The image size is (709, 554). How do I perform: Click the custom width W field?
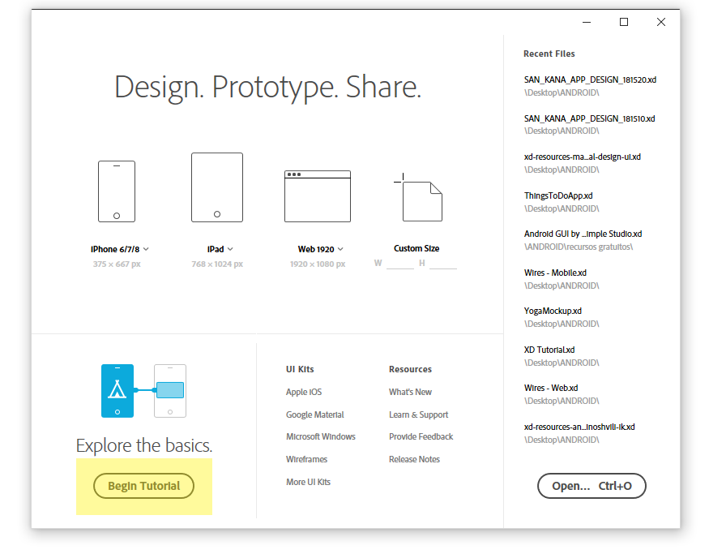tap(399, 264)
